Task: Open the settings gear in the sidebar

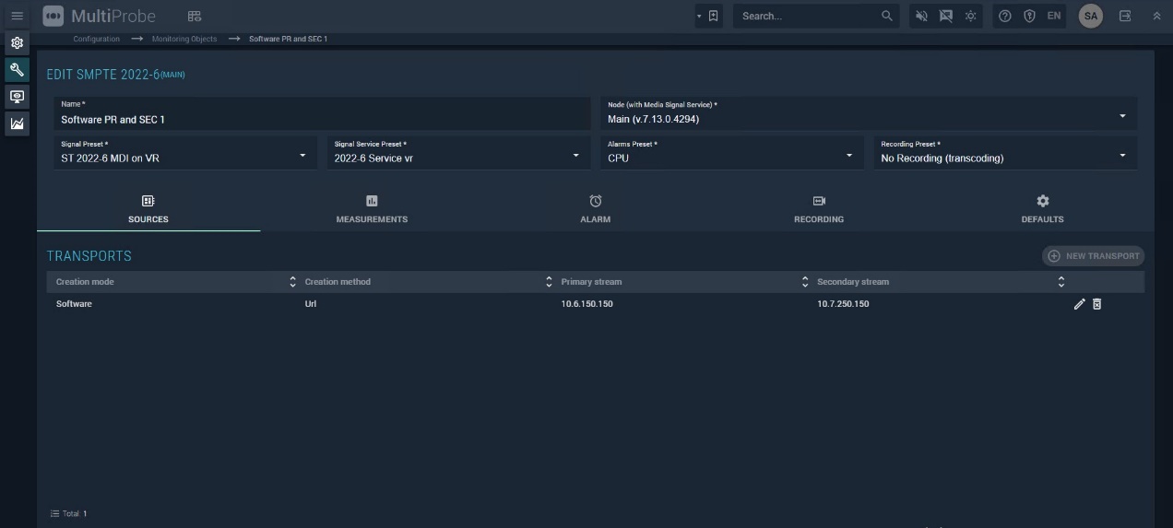Action: click(x=17, y=43)
